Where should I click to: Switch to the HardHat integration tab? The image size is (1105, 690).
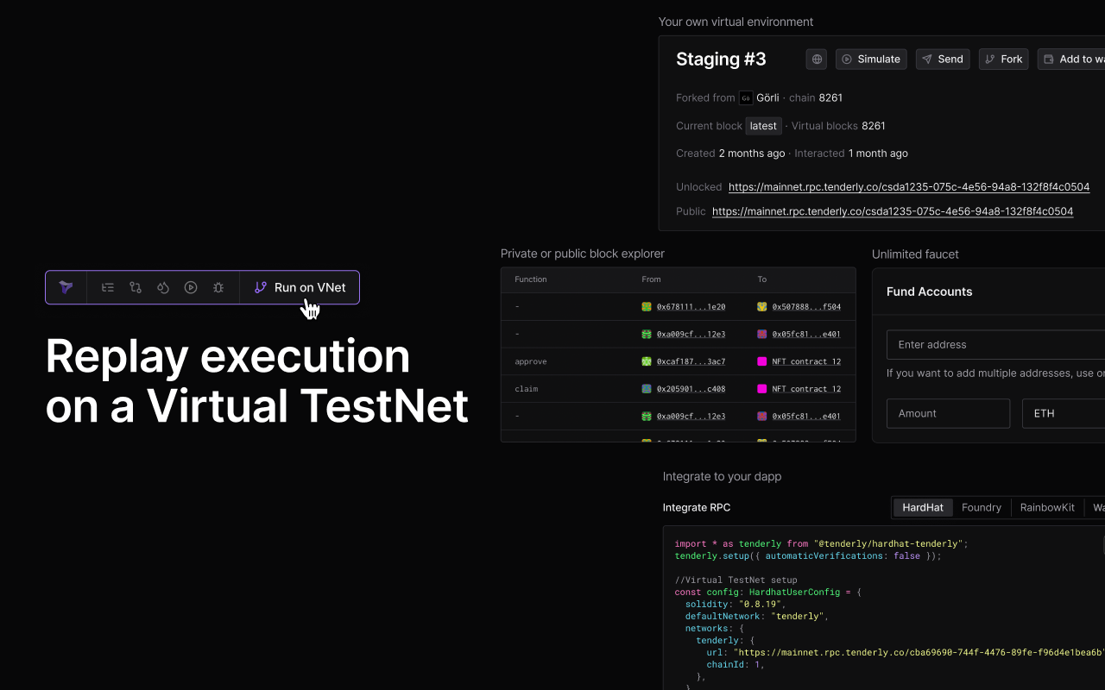tap(922, 507)
